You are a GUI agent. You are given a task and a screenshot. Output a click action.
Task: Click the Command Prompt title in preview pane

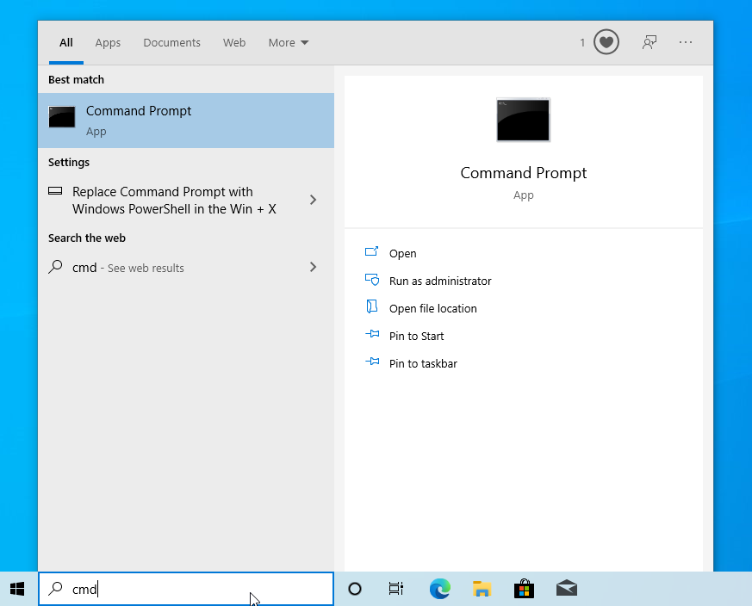click(x=523, y=173)
